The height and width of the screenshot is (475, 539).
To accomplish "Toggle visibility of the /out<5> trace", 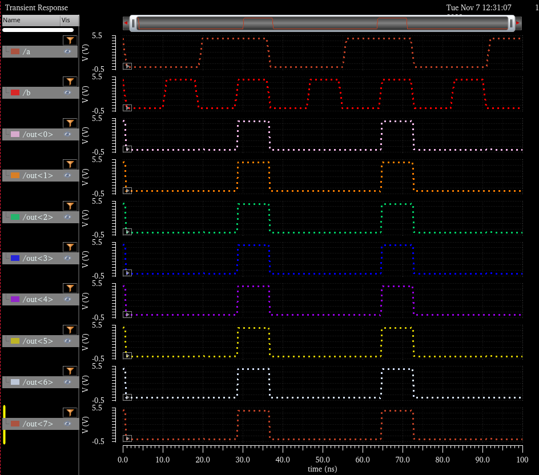I will click(68, 341).
